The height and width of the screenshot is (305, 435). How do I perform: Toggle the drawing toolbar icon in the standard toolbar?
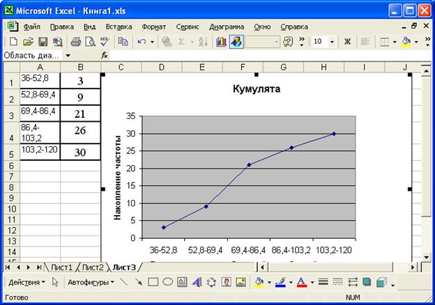click(236, 42)
